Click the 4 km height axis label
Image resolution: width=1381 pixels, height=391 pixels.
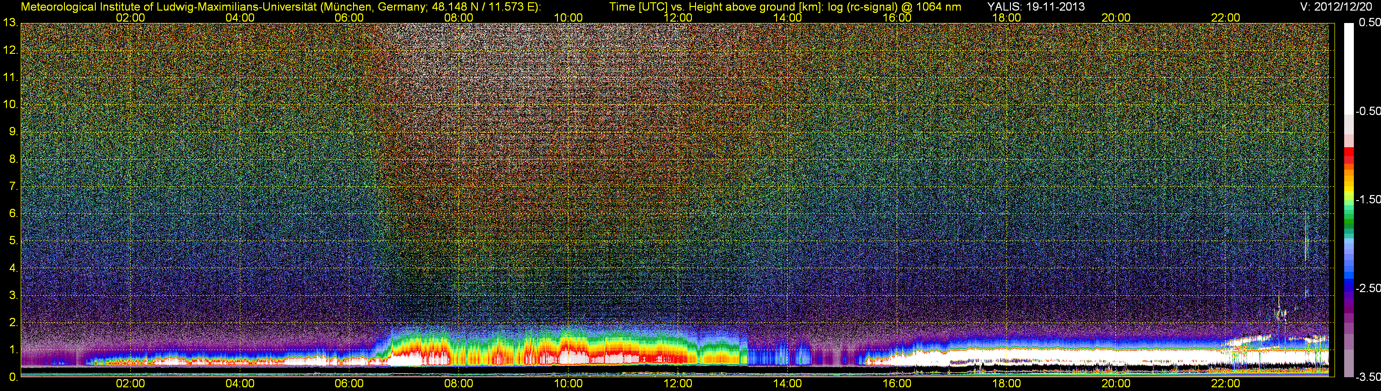tap(13, 268)
